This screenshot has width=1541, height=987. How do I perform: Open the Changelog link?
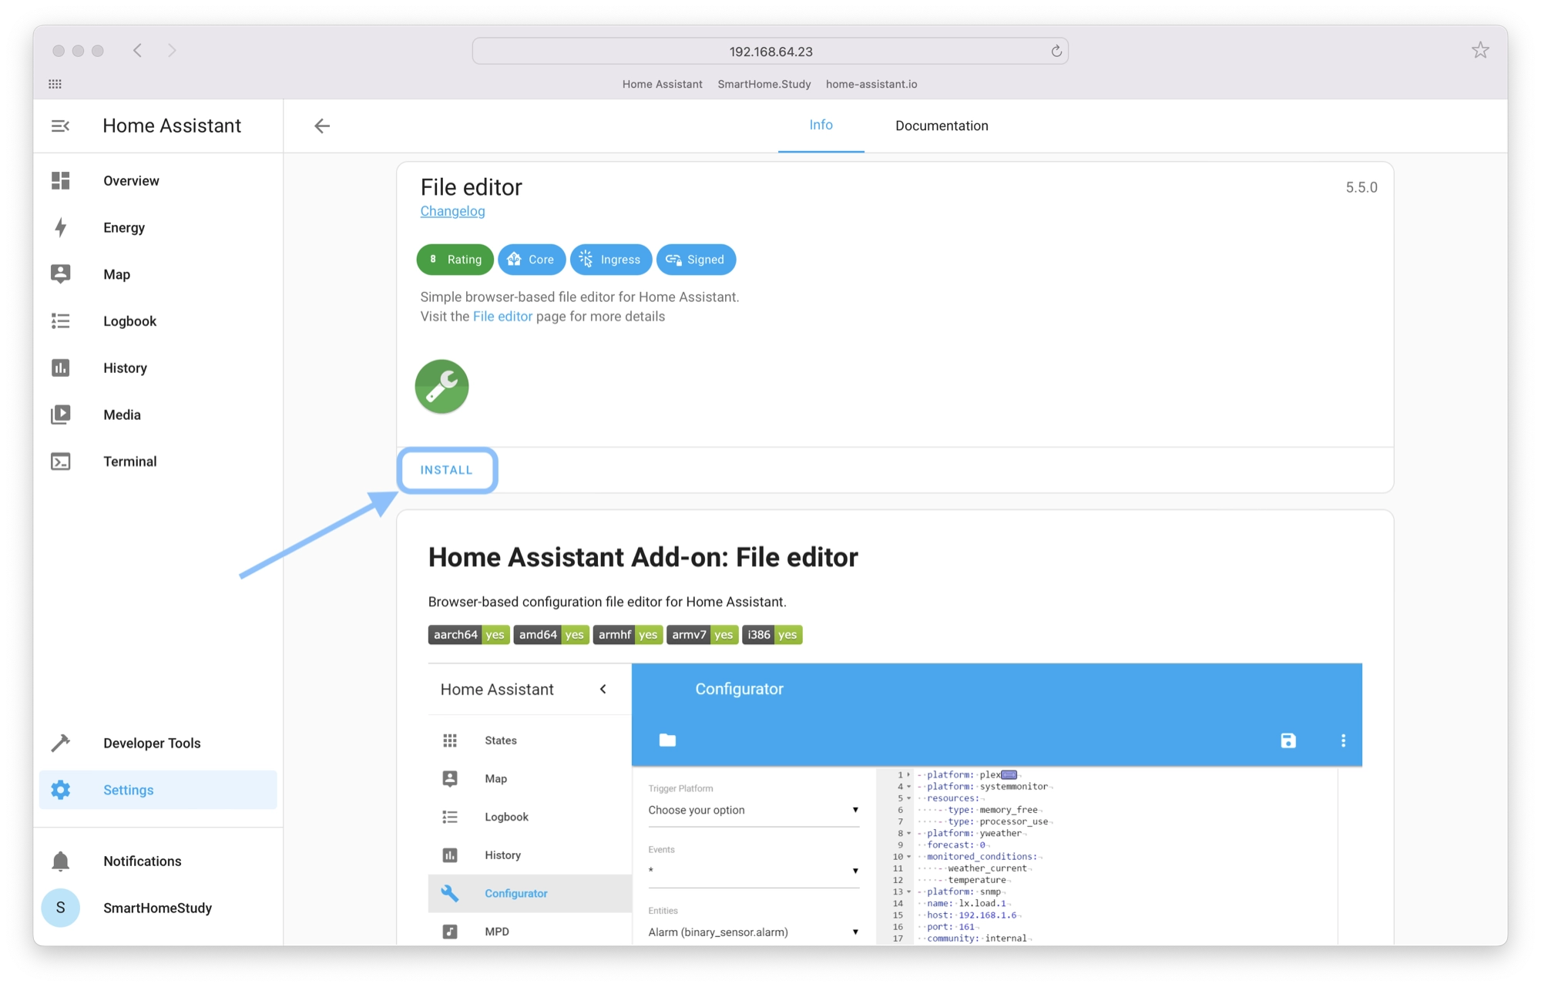452,211
